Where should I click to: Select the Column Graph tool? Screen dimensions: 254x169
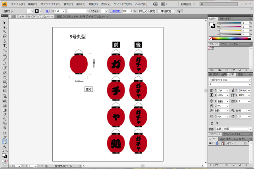(x=4, y=101)
